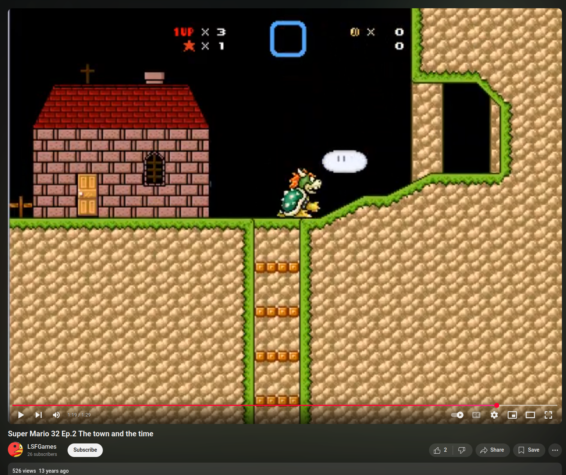Open the LSFGames channel name link
Viewport: 566px width, 475px height.
42,446
